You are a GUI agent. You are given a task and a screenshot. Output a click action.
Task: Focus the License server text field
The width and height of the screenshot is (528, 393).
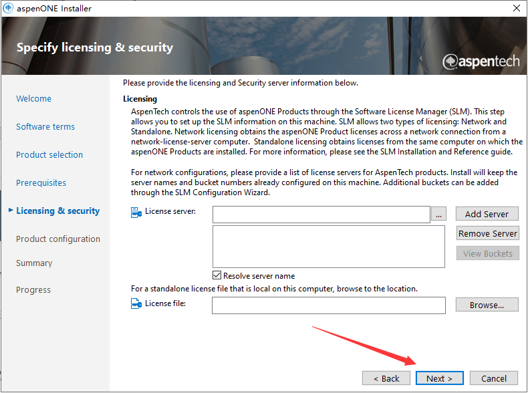(321, 215)
